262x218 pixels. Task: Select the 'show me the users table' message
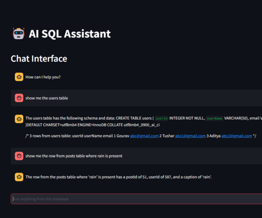coord(47,98)
